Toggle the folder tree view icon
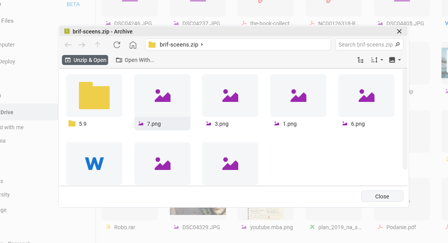This screenshot has width=448, height=243. (360, 60)
